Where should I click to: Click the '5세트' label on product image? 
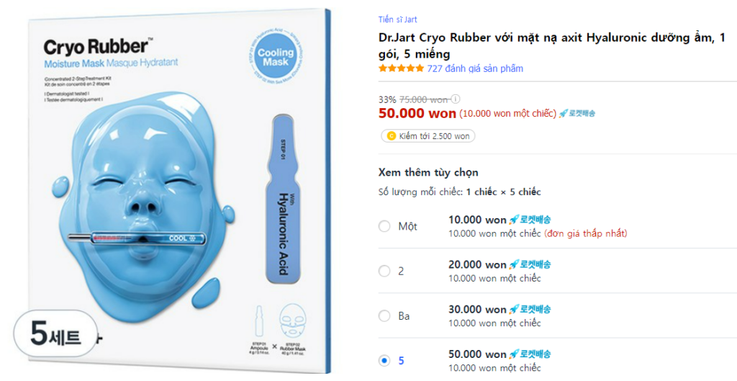tap(55, 333)
